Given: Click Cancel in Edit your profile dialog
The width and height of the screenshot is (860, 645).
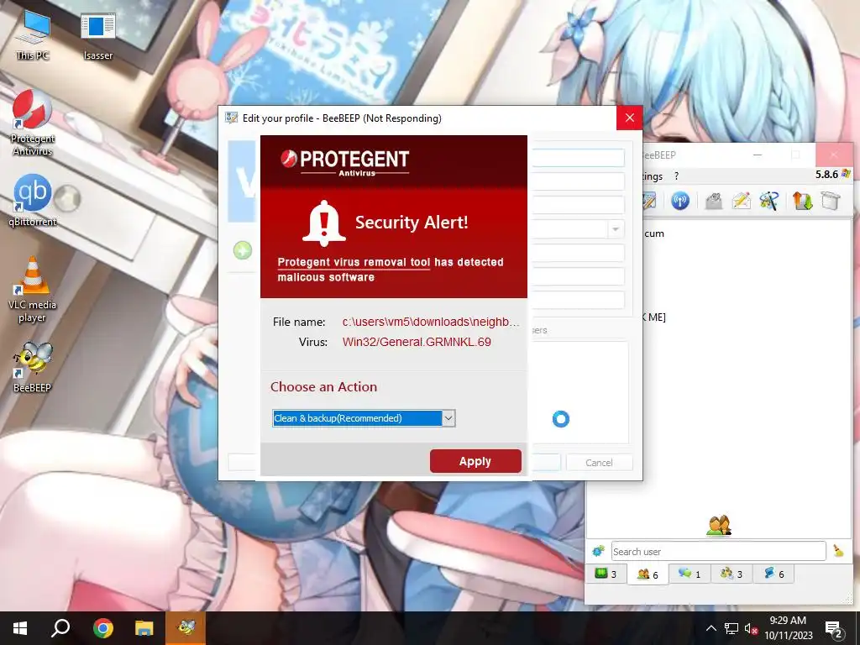Looking at the screenshot, I should tap(599, 463).
